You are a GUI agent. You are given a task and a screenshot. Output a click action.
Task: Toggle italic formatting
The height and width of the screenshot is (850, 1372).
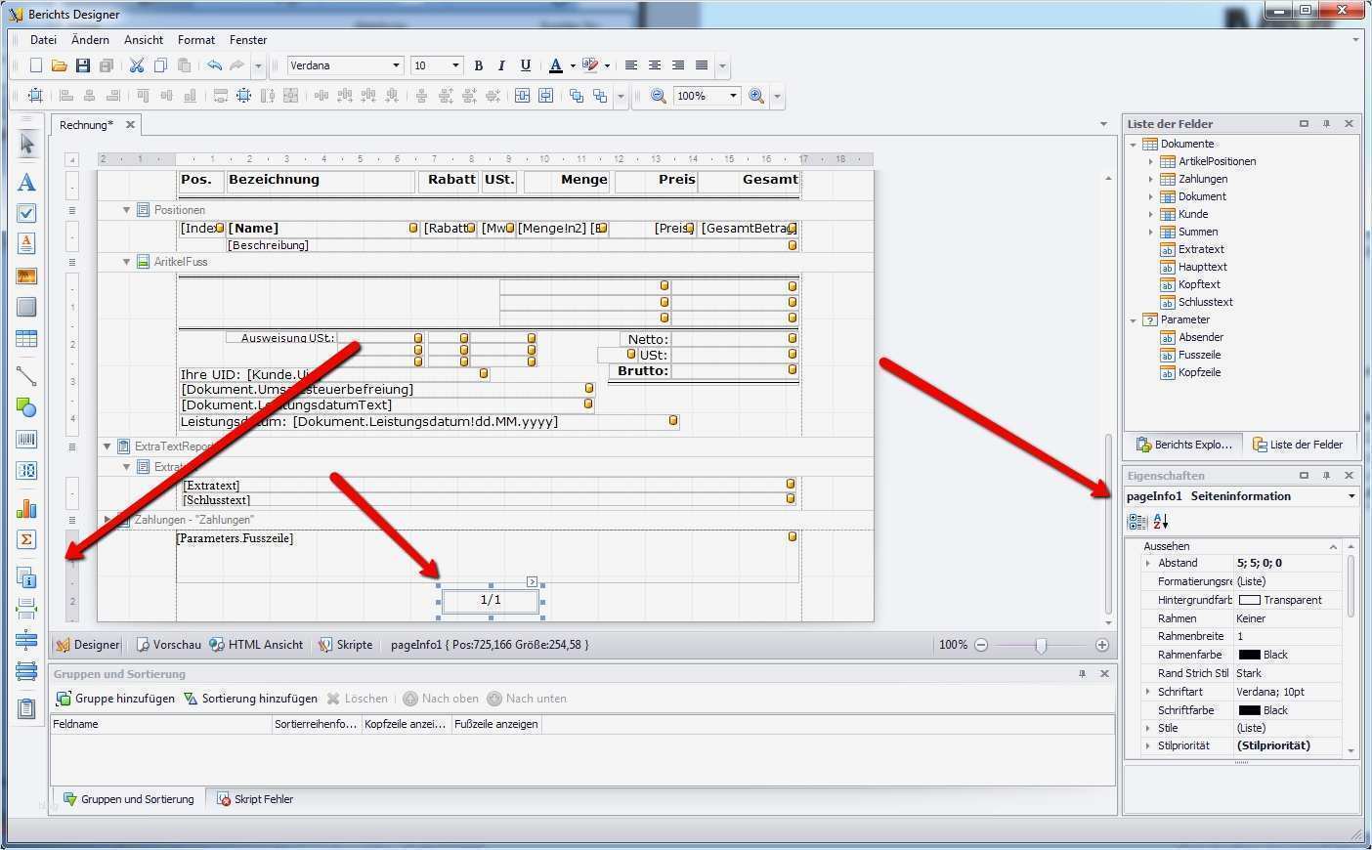coord(502,65)
